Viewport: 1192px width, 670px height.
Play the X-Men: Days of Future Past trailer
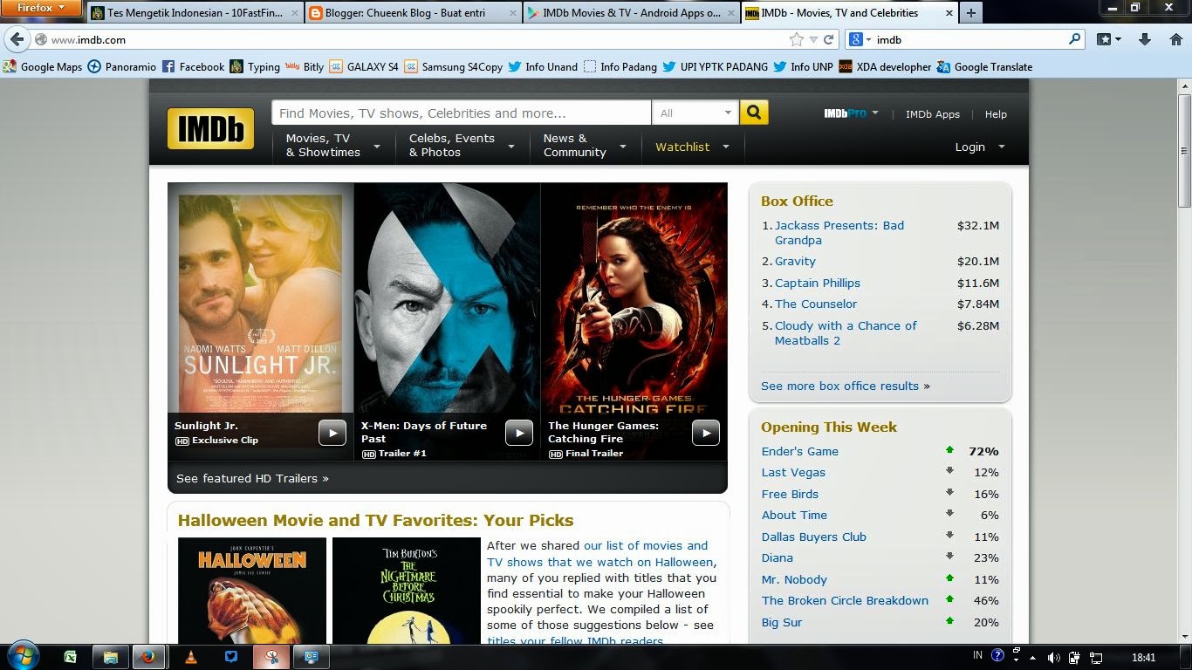[x=518, y=433]
